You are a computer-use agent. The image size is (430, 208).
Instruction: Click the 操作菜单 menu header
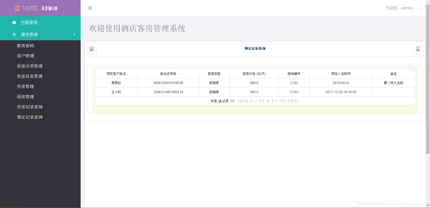click(40, 35)
